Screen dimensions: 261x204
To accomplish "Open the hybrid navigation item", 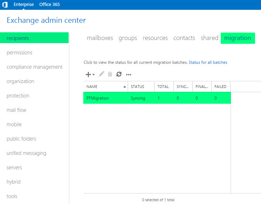I will pos(14,182).
